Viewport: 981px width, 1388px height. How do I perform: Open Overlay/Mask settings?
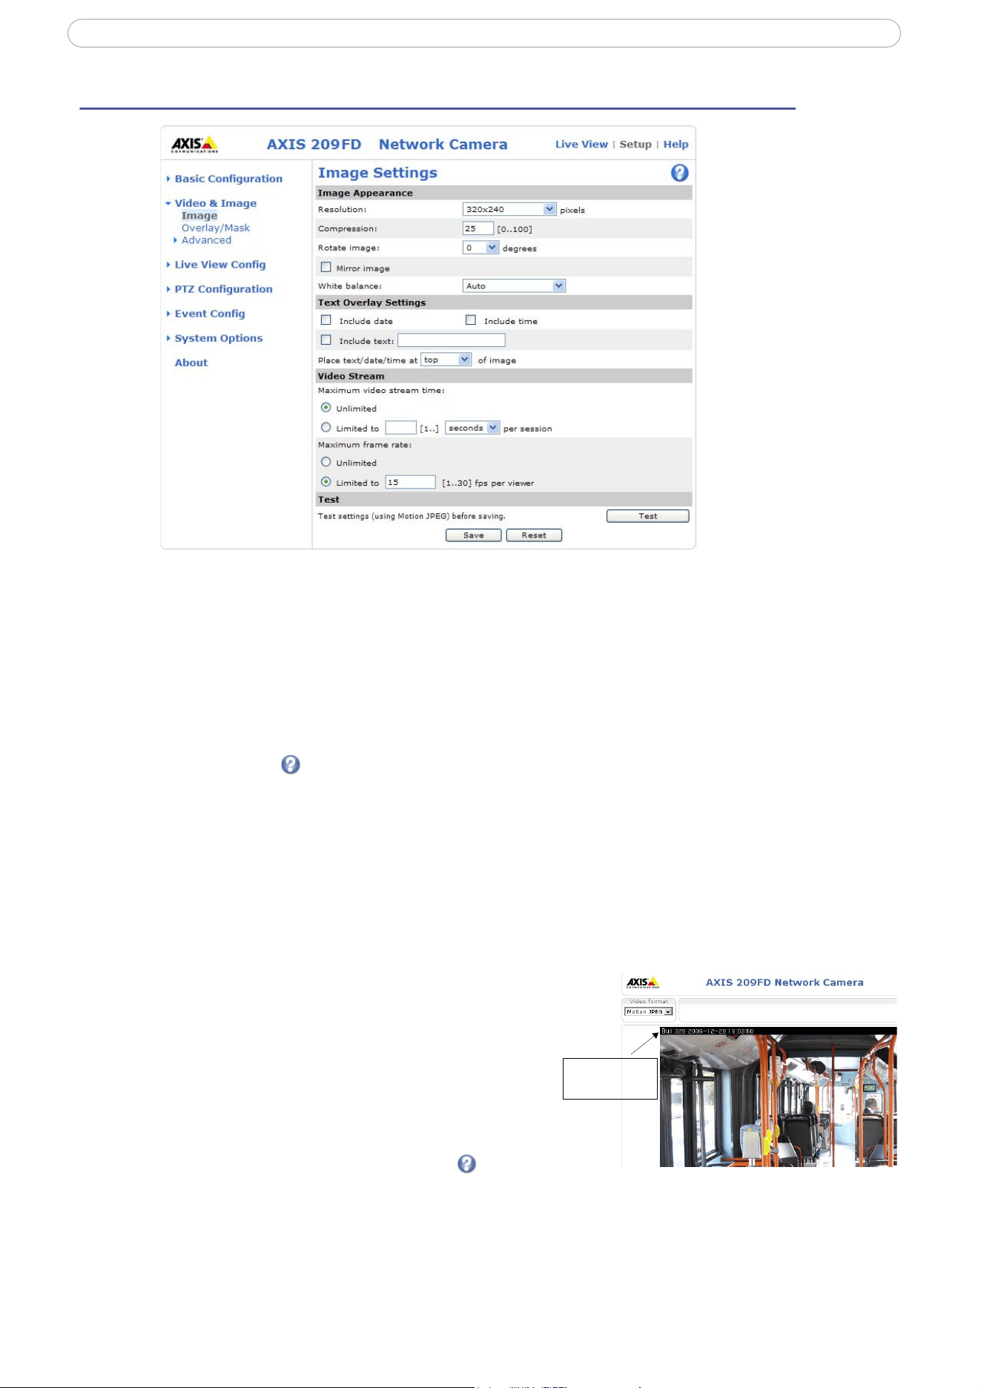point(216,228)
